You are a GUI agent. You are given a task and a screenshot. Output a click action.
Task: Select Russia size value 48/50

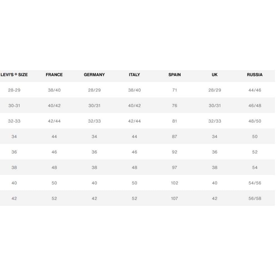[255, 121]
